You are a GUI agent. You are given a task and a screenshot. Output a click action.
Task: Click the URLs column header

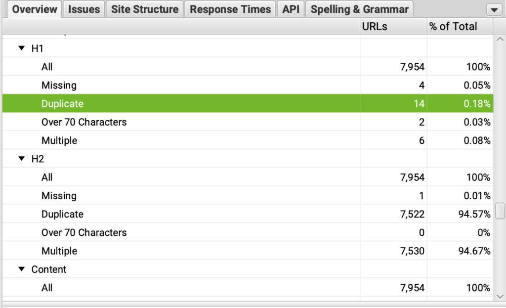(x=393, y=27)
